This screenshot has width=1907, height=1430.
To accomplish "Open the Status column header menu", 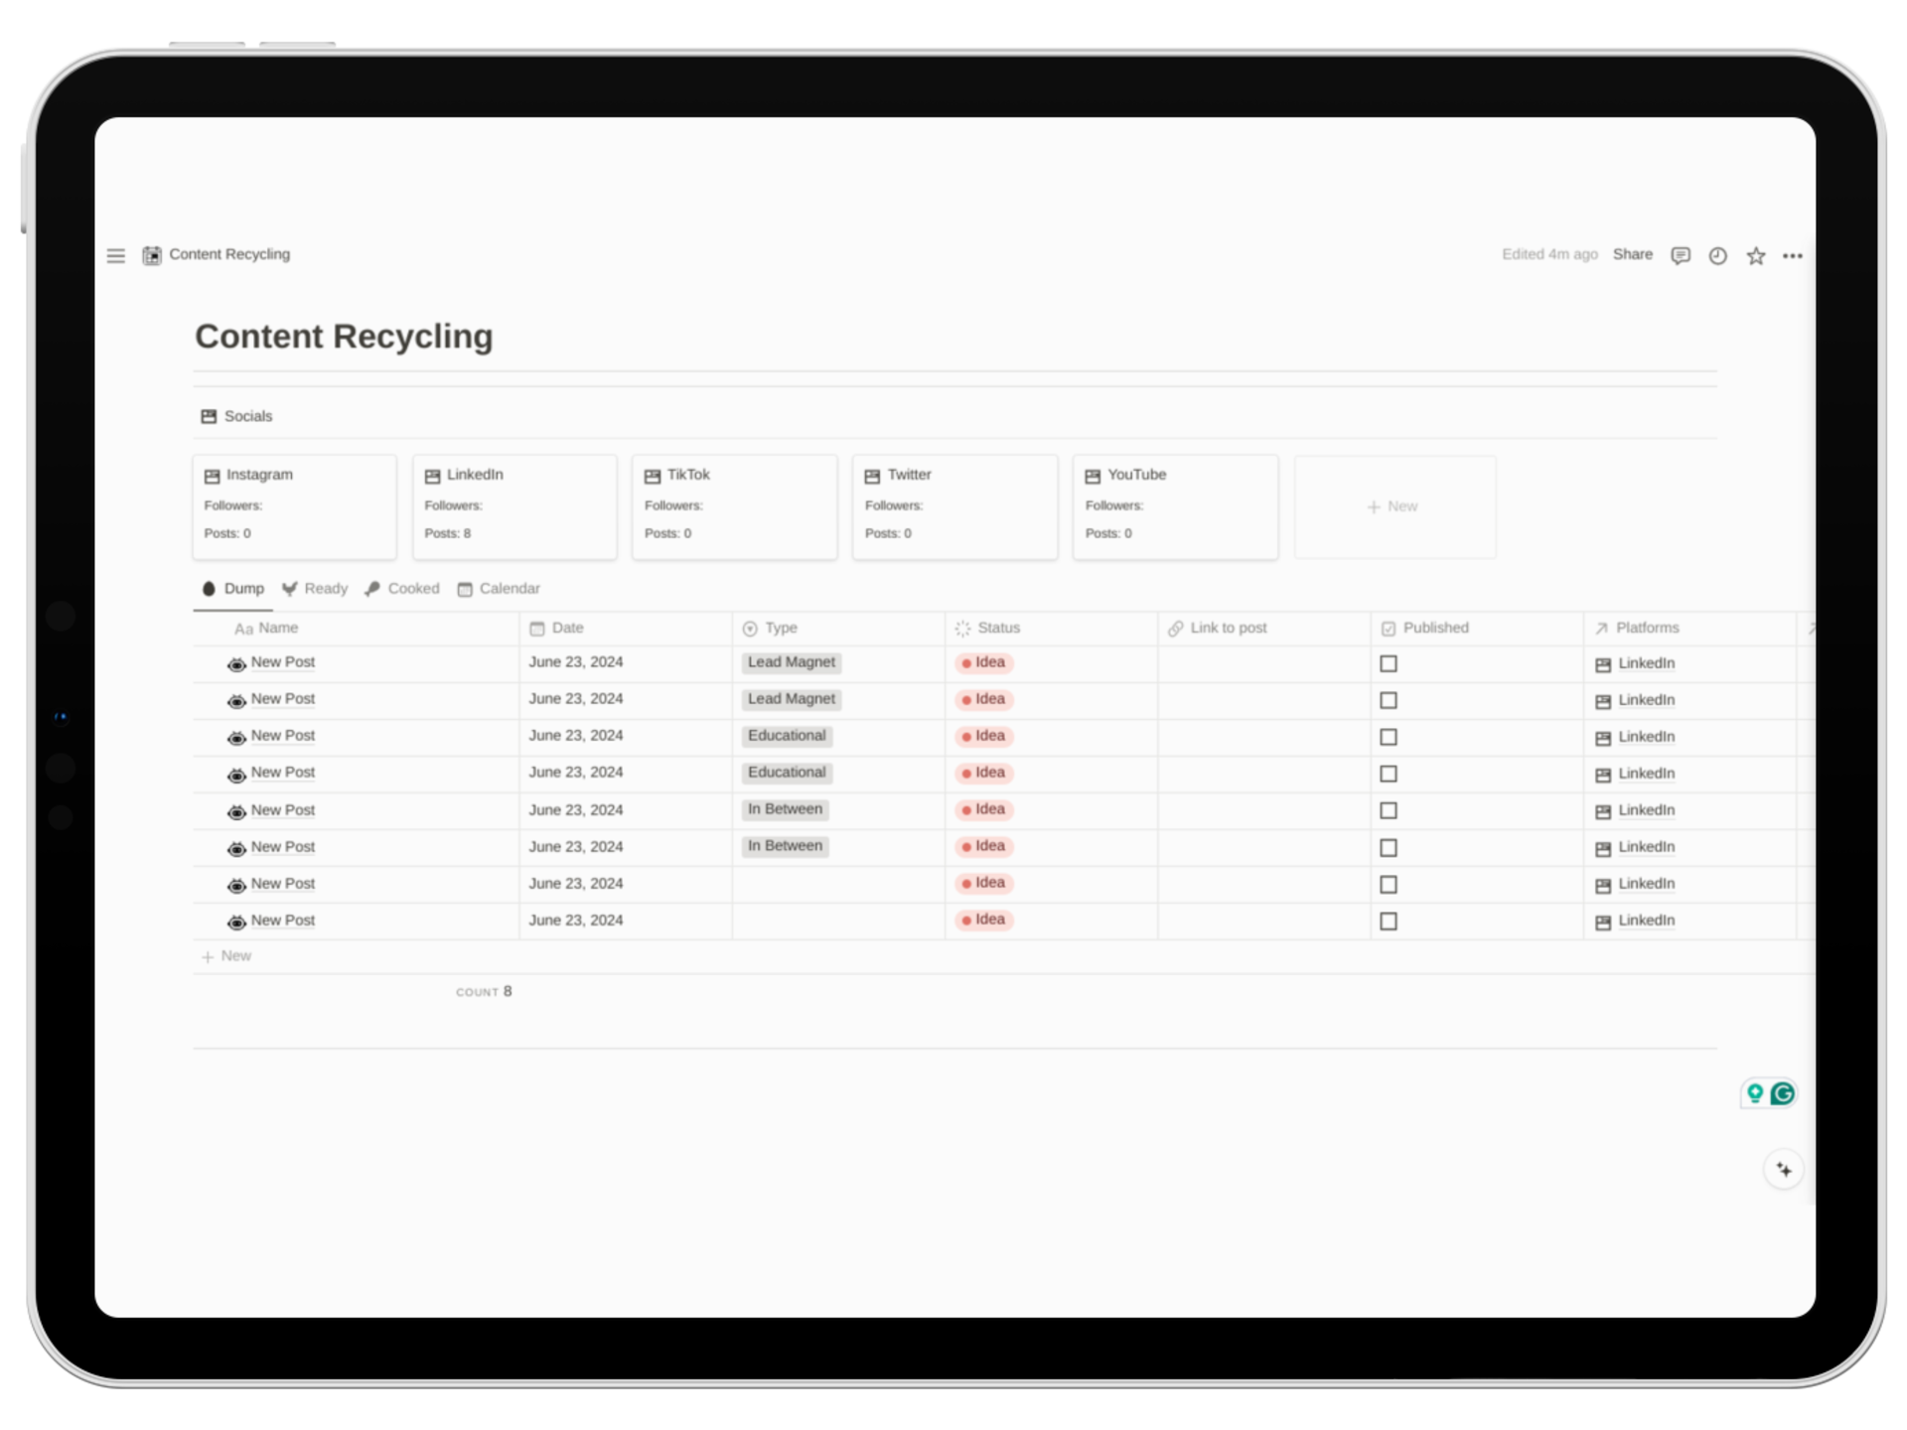I will tap(998, 628).
